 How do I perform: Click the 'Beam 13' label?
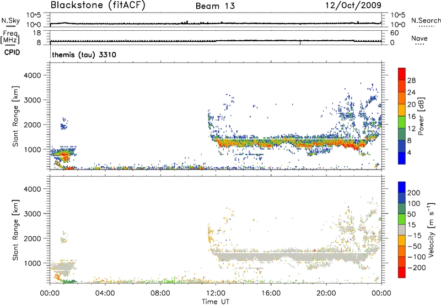pyautogui.click(x=215, y=6)
